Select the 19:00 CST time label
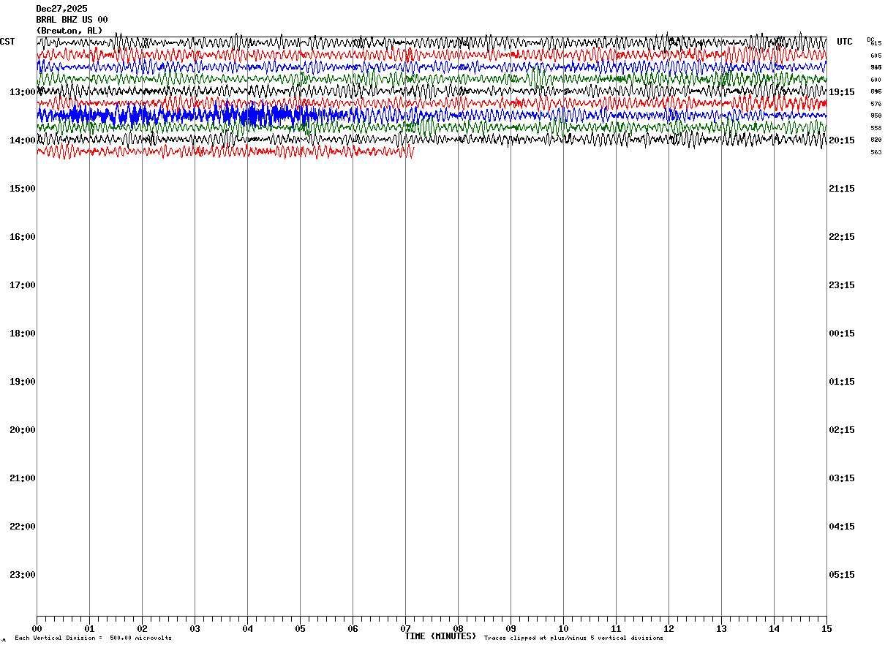Image resolution: width=885 pixels, height=648 pixels. coord(23,382)
